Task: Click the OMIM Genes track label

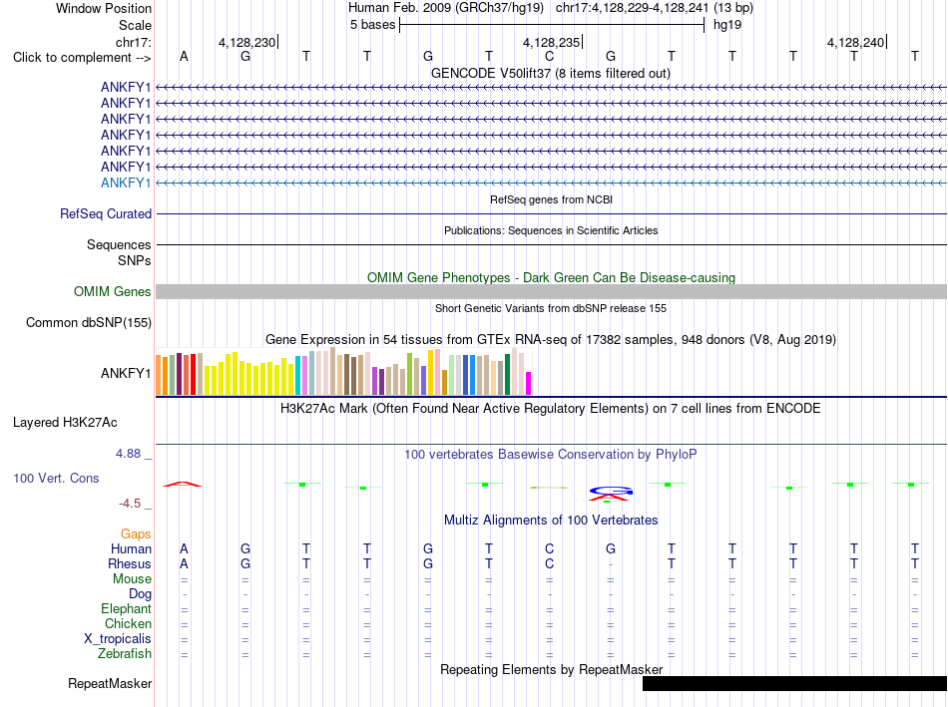Action: tap(113, 292)
